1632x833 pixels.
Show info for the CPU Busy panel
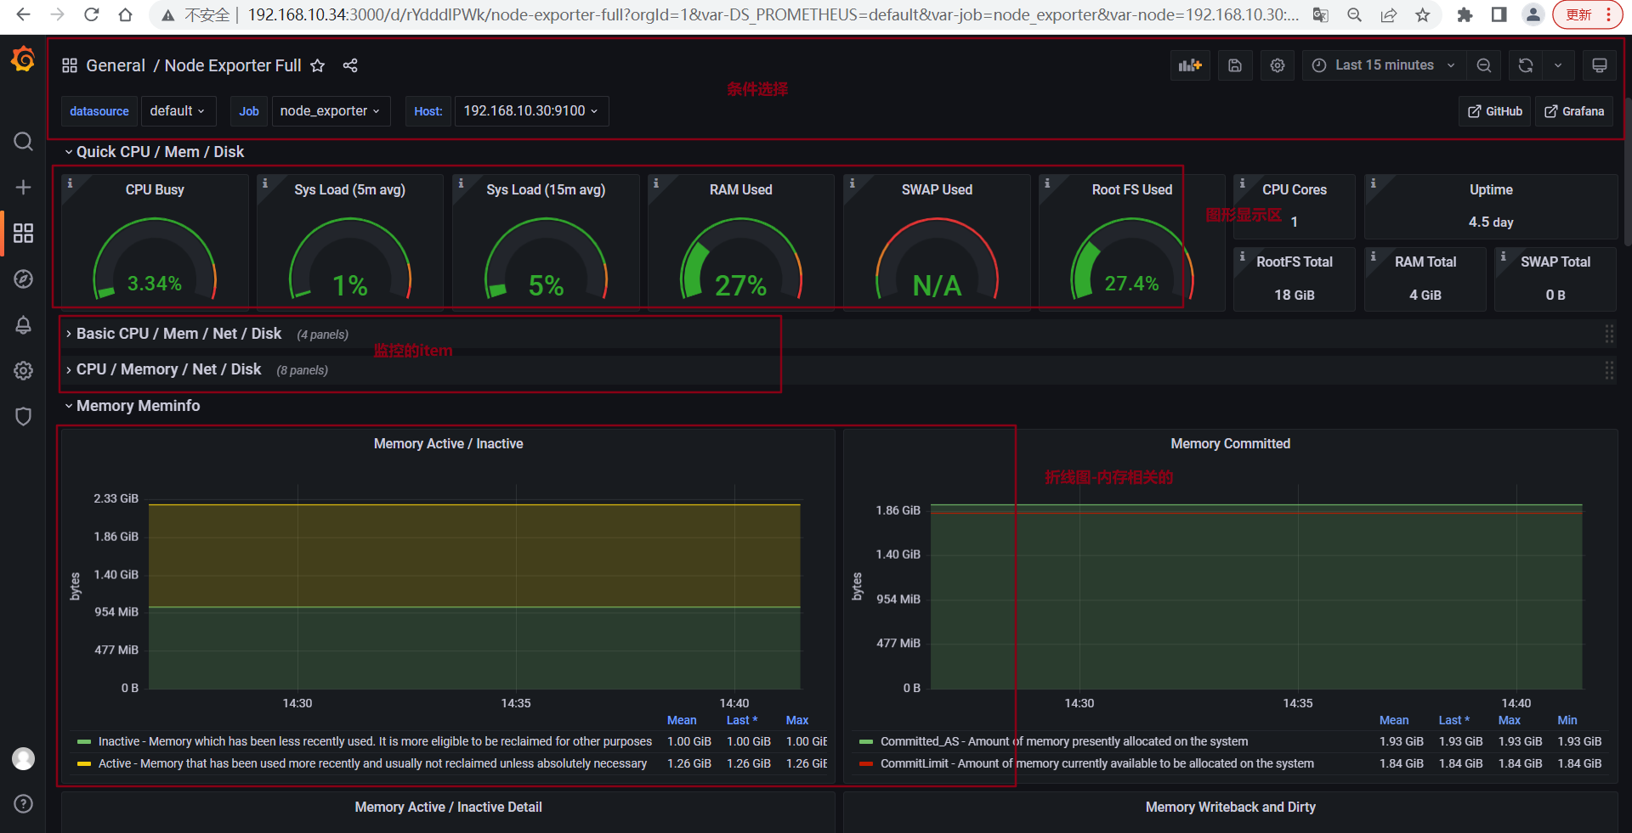coord(71,183)
